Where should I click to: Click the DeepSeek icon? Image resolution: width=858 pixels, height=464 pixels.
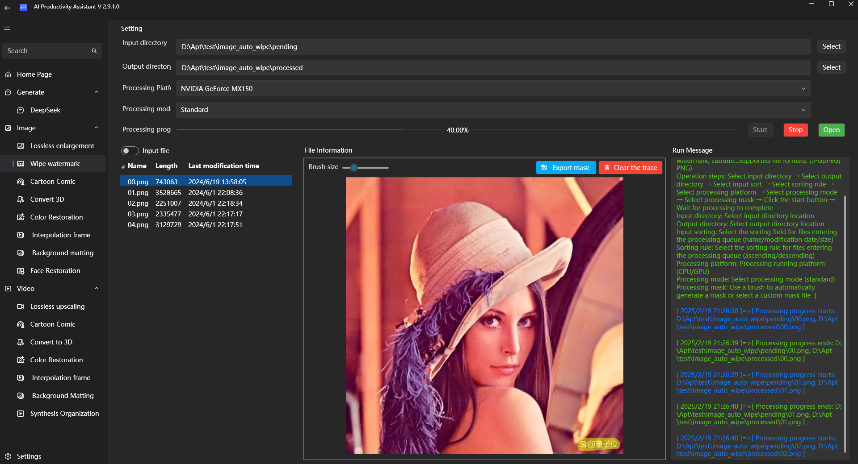[21, 110]
